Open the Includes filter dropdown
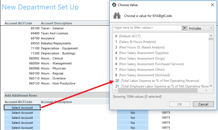 [201, 28]
